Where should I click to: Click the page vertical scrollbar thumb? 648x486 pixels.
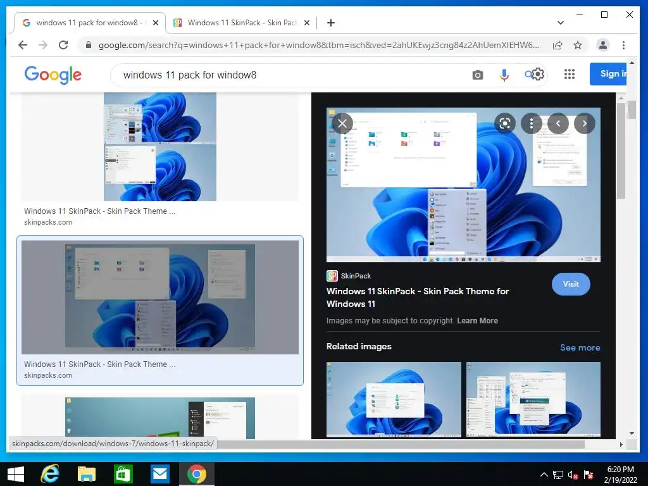[631, 109]
